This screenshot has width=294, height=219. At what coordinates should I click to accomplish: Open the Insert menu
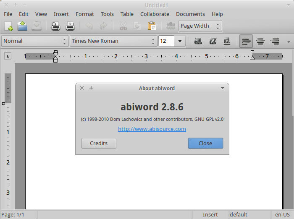click(61, 14)
